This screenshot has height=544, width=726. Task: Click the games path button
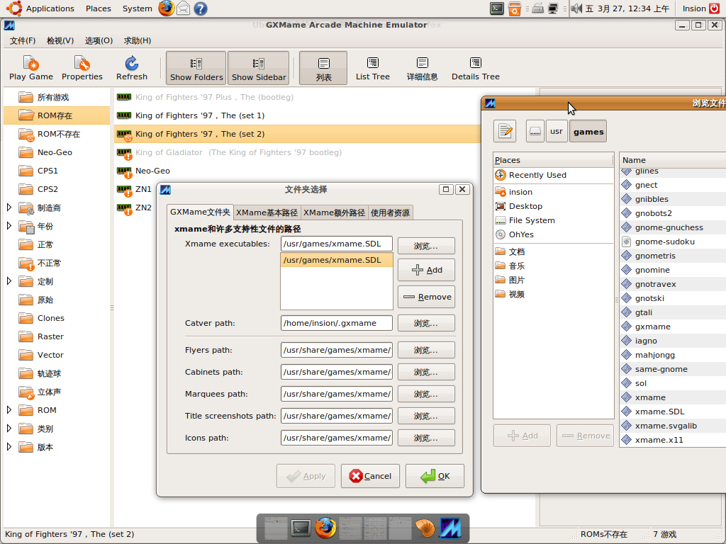point(588,131)
